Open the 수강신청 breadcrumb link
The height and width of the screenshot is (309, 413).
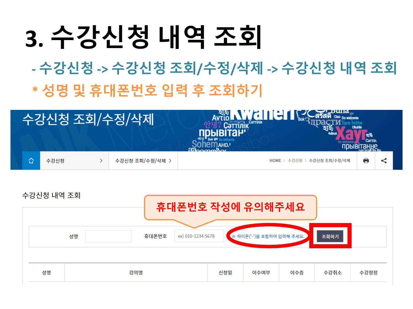[x=295, y=161]
